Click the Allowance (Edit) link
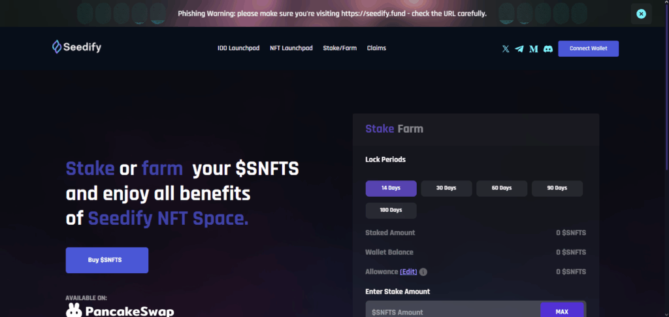The width and height of the screenshot is (669, 317). 408,272
